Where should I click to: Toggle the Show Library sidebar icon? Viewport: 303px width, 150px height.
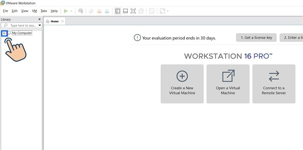[117, 11]
